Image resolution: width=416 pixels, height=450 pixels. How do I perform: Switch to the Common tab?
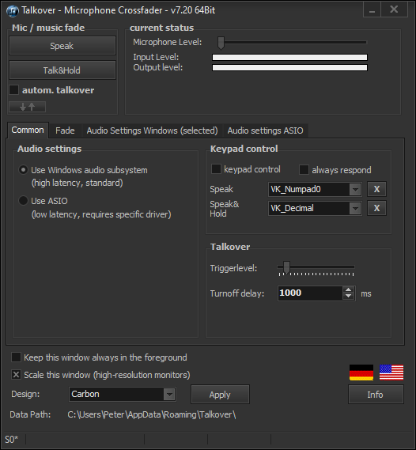point(28,130)
